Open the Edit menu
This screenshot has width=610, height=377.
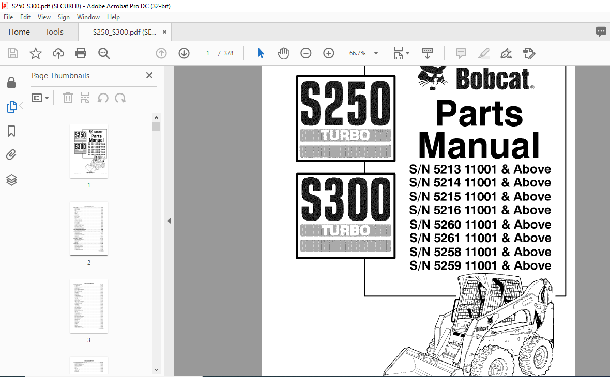(x=25, y=17)
